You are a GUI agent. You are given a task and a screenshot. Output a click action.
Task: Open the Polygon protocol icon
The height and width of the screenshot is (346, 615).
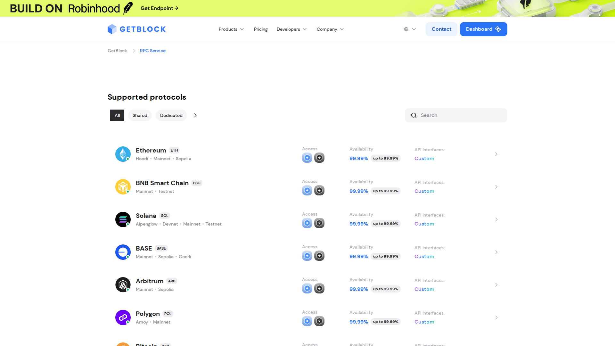tap(123, 317)
